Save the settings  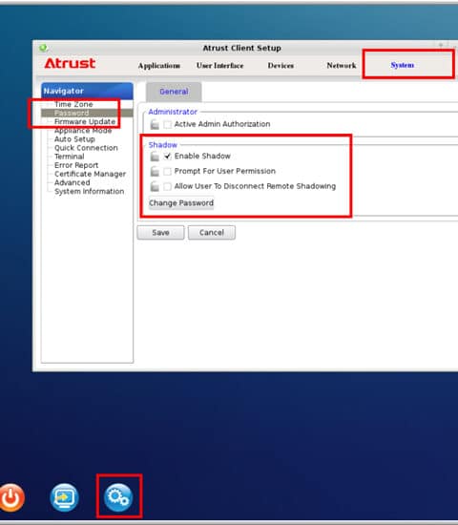coord(160,232)
